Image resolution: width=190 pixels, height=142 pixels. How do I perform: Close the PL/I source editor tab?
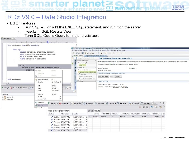(12, 38)
